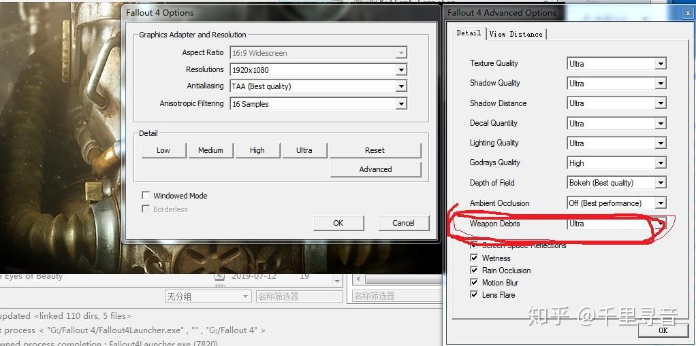Open the 无分组 grouping dropdown
This screenshot has height=346, width=696.
click(208, 296)
